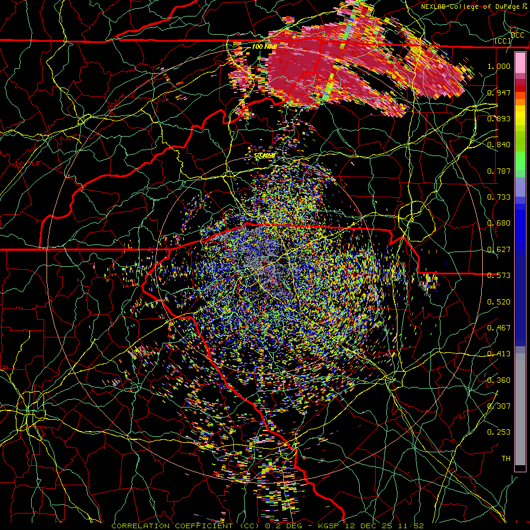
Task: Click the 0.307 scale value
Action: click(x=499, y=406)
